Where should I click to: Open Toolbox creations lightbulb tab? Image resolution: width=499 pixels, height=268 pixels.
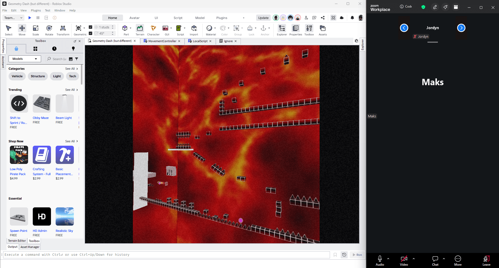[x=73, y=49]
